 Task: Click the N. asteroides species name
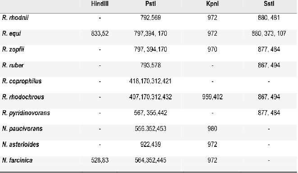[x=21, y=145]
